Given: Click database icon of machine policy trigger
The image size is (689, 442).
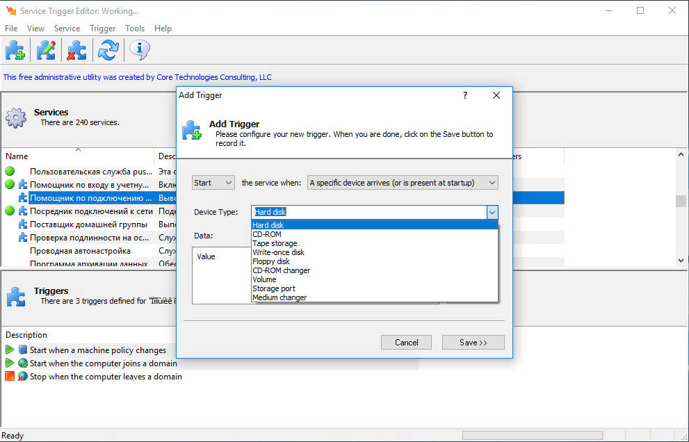Looking at the screenshot, I should pyautogui.click(x=23, y=350).
